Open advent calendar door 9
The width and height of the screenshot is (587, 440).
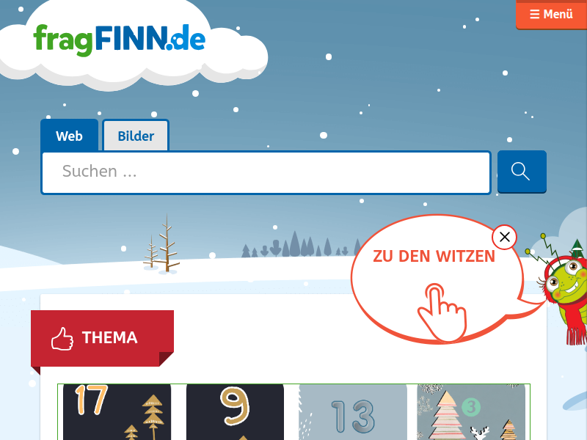tap(235, 412)
